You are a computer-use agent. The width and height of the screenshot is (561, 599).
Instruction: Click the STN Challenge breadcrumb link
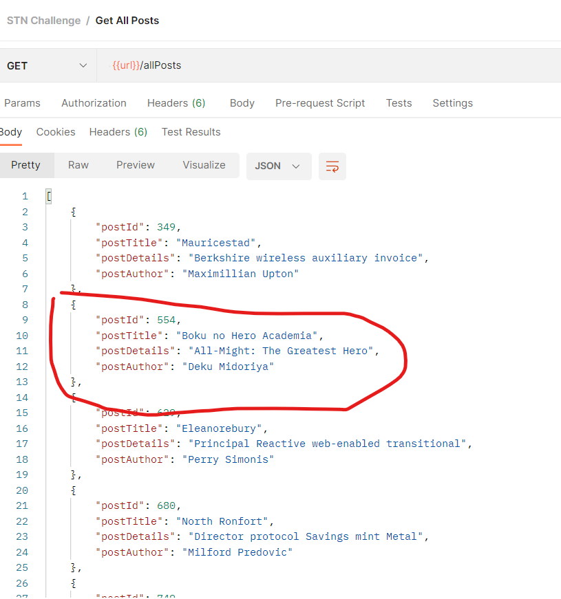[x=43, y=21]
